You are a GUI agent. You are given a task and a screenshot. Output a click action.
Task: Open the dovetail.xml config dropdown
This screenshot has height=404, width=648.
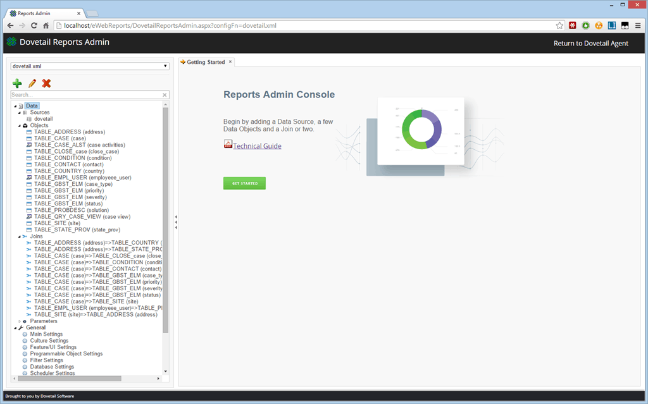pyautogui.click(x=90, y=66)
